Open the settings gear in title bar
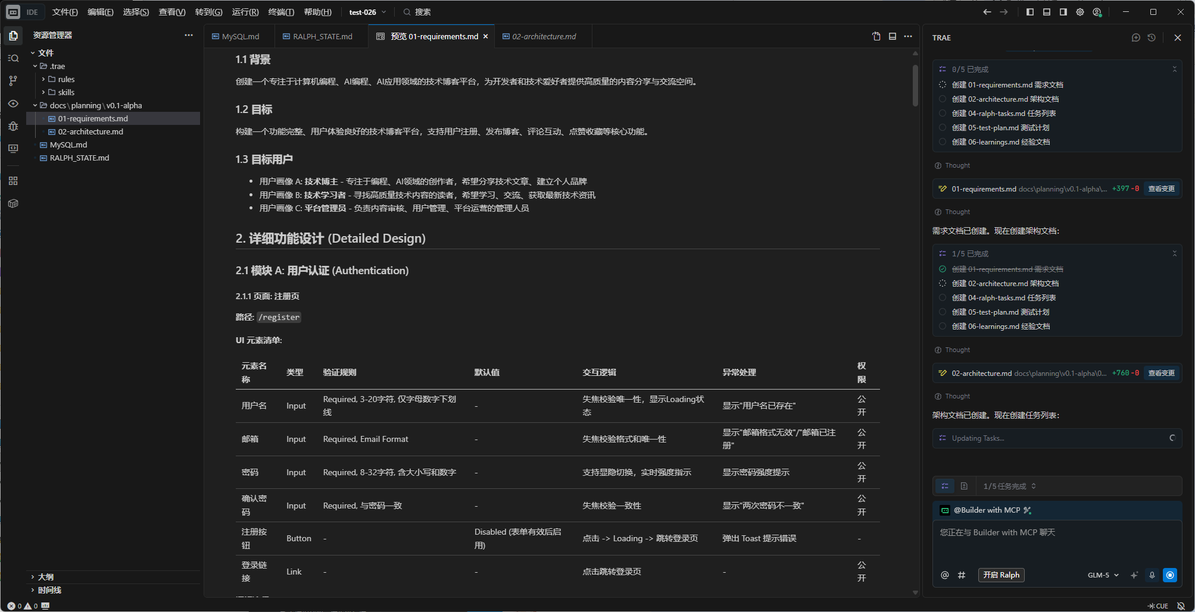The image size is (1195, 612). pos(1080,12)
